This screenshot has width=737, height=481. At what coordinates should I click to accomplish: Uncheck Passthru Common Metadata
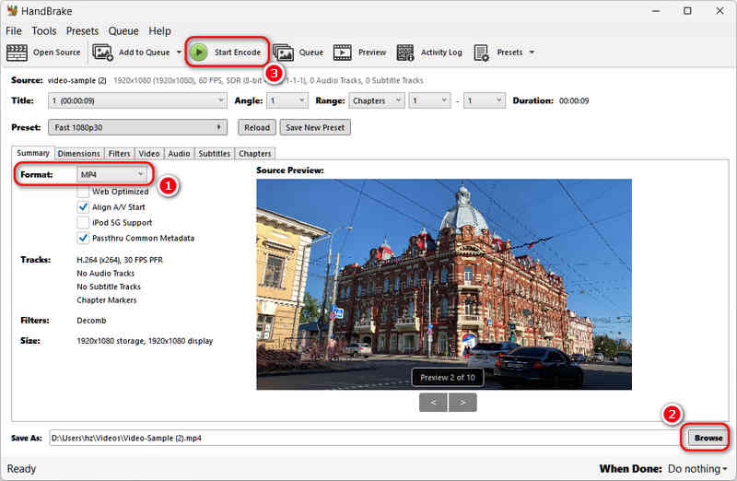[83, 238]
